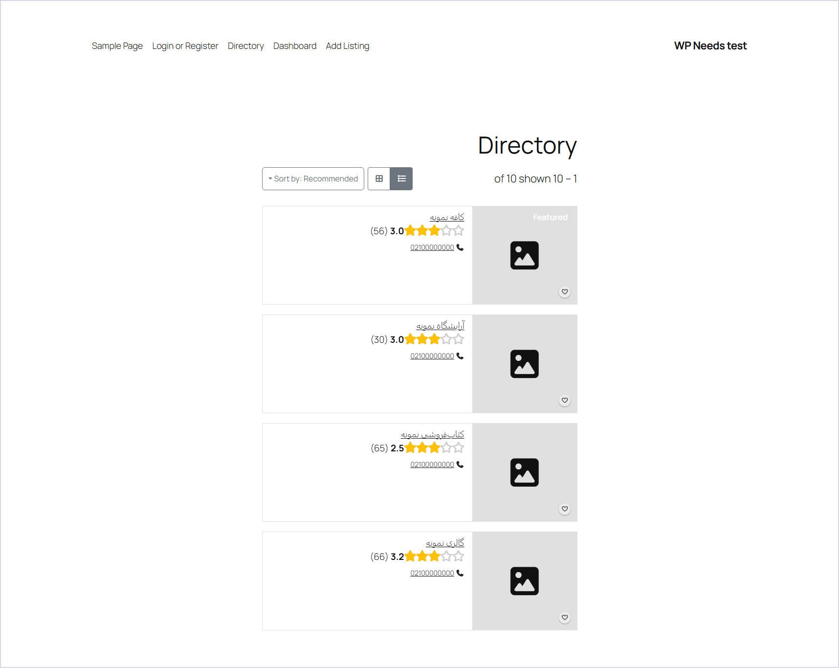Open the آرایشگاه نمونه listing title
Viewport: 839px width, 668px height.
point(441,326)
